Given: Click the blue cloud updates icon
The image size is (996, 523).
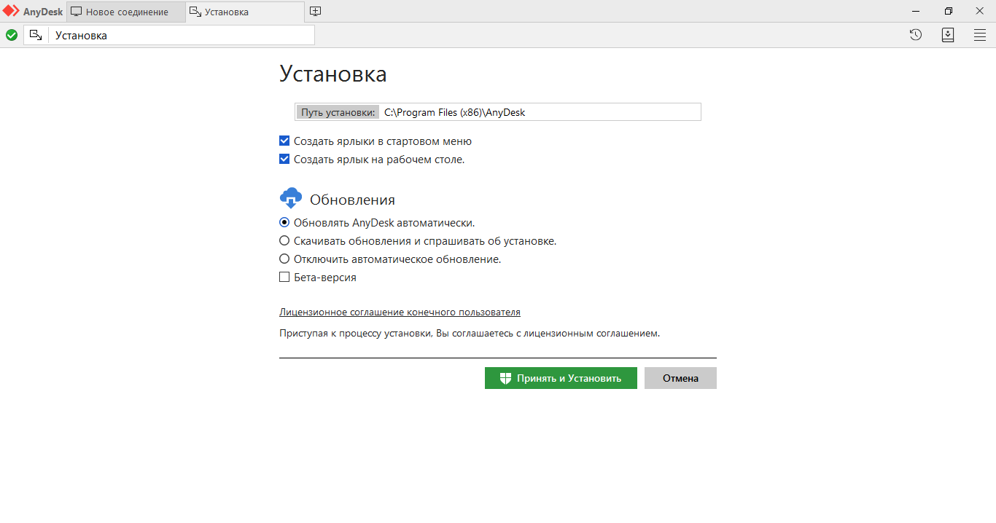Looking at the screenshot, I should coord(290,199).
